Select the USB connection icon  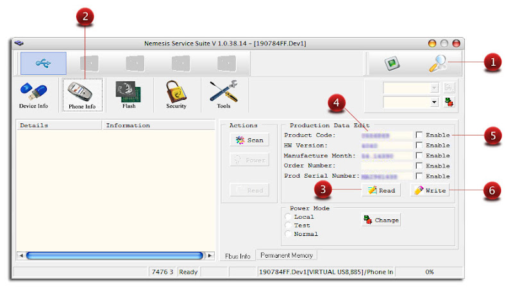click(44, 63)
